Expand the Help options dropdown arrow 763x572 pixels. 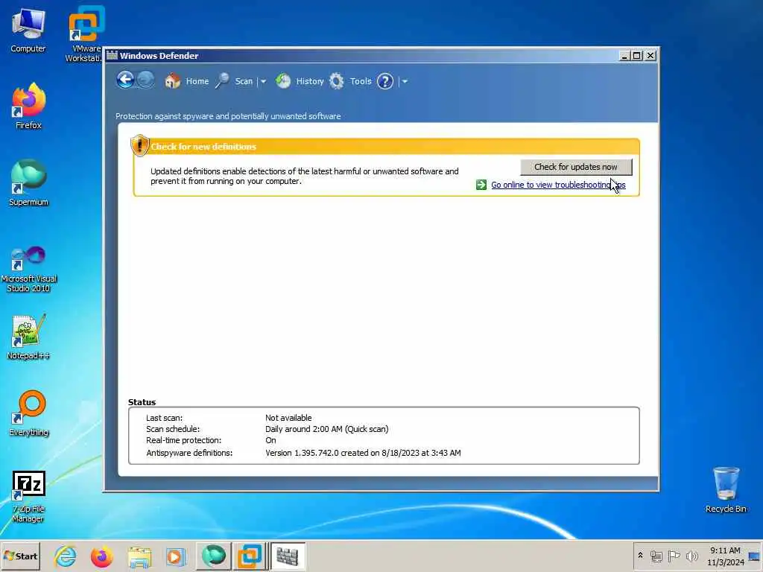[x=405, y=81]
